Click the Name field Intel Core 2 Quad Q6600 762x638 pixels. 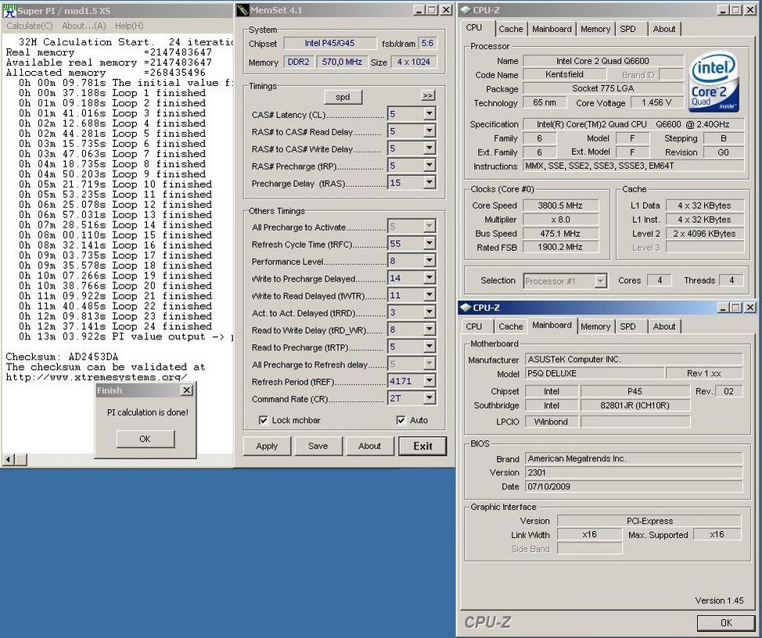pos(602,61)
